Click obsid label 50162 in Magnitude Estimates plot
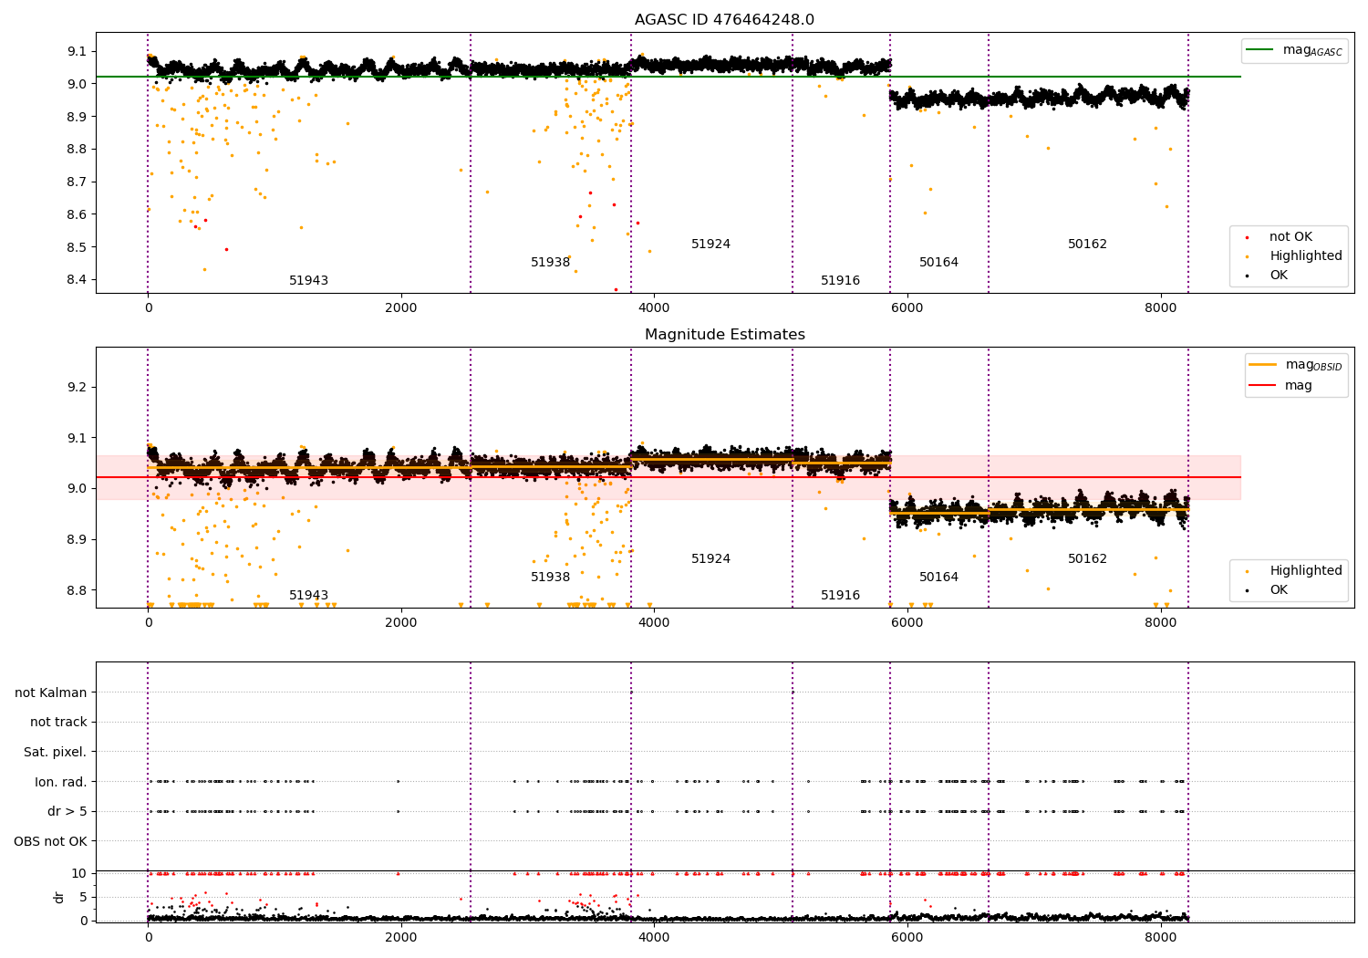This screenshot has height=958, width=1368. click(1087, 559)
